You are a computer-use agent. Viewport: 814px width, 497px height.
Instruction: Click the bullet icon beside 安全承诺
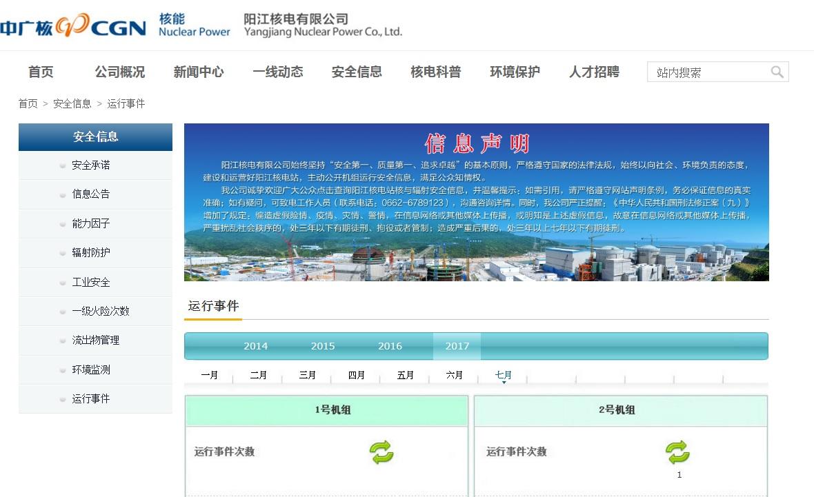(x=62, y=165)
